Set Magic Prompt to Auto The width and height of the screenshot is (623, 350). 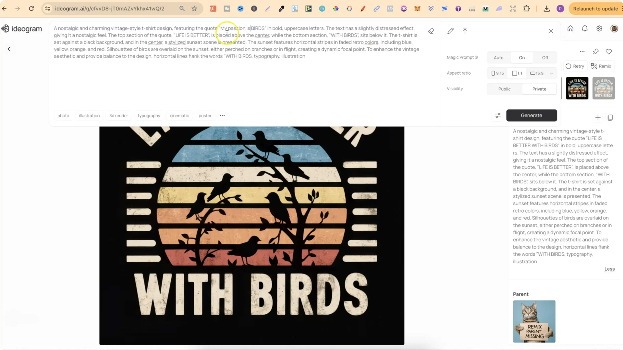(x=498, y=58)
